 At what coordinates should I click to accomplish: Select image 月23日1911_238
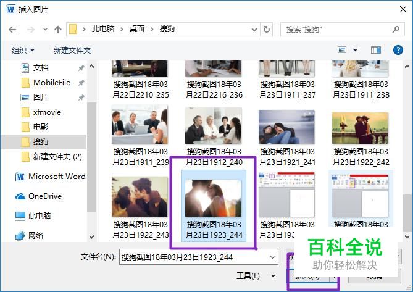pyautogui.click(x=361, y=80)
